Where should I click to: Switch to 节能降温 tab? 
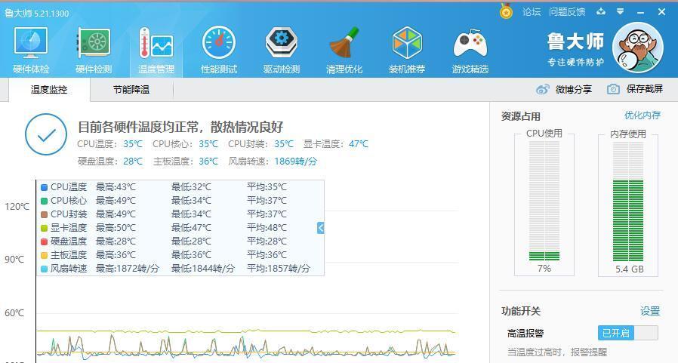[131, 90]
